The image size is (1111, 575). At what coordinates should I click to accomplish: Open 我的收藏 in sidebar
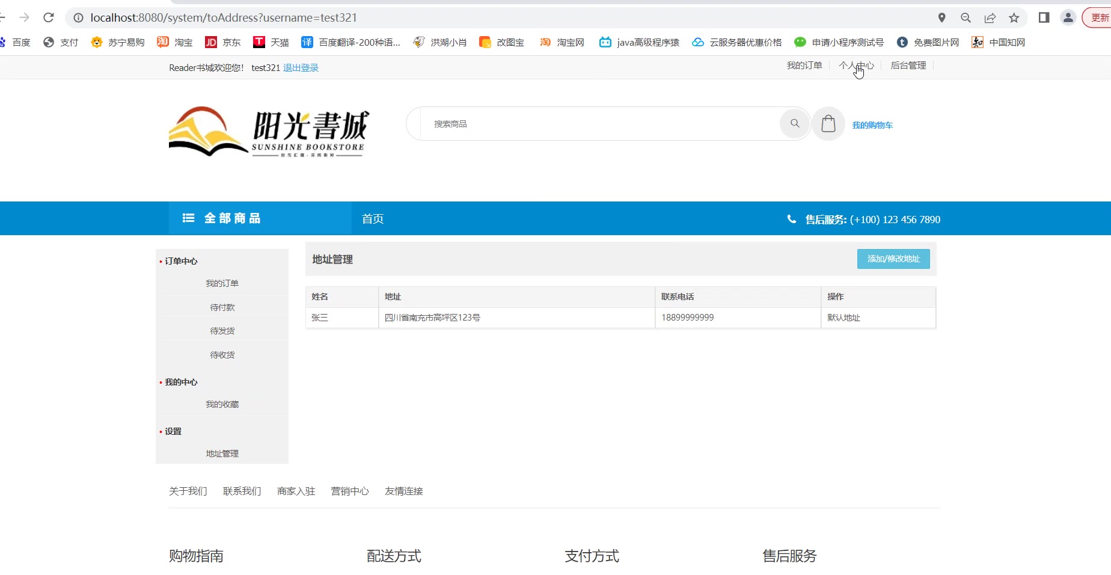tap(222, 404)
